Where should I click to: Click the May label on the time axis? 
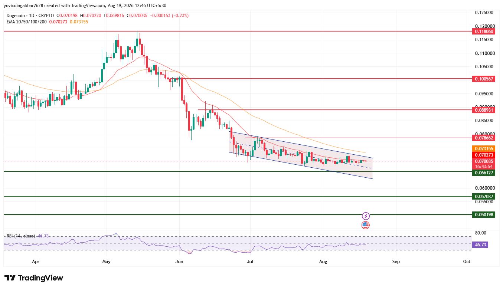(x=107, y=262)
